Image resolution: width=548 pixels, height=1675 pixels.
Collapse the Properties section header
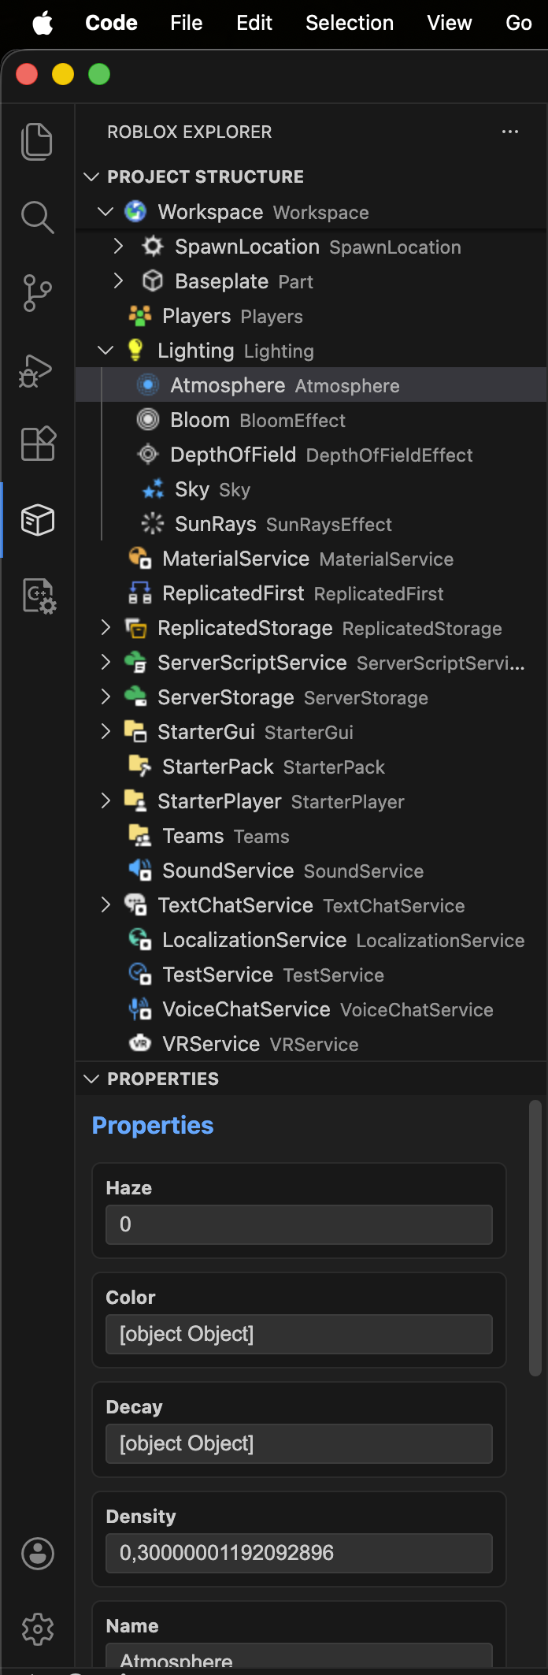pos(91,1079)
